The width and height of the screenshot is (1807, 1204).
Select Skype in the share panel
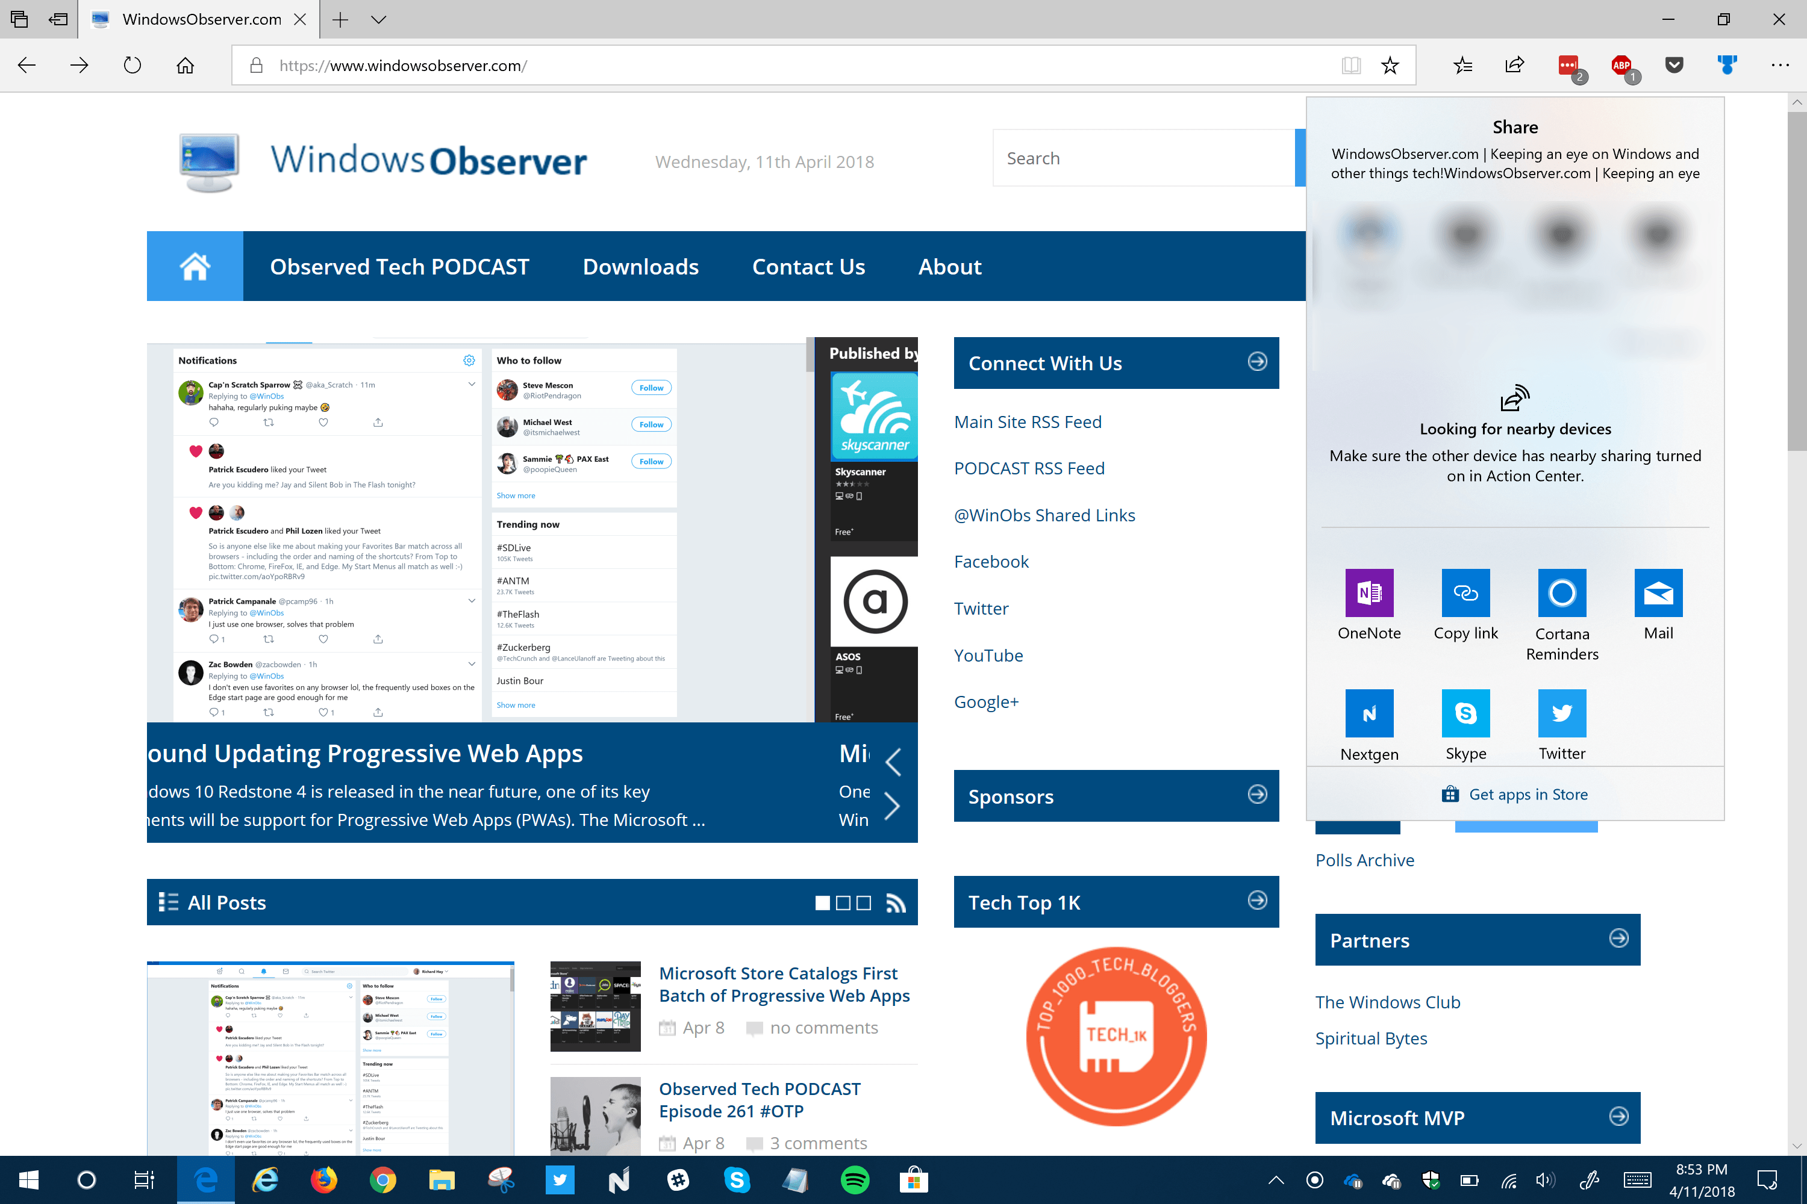(1465, 713)
